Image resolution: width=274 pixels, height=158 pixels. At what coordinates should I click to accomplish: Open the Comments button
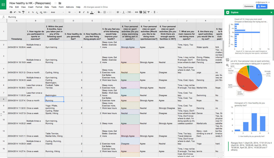[249, 6]
